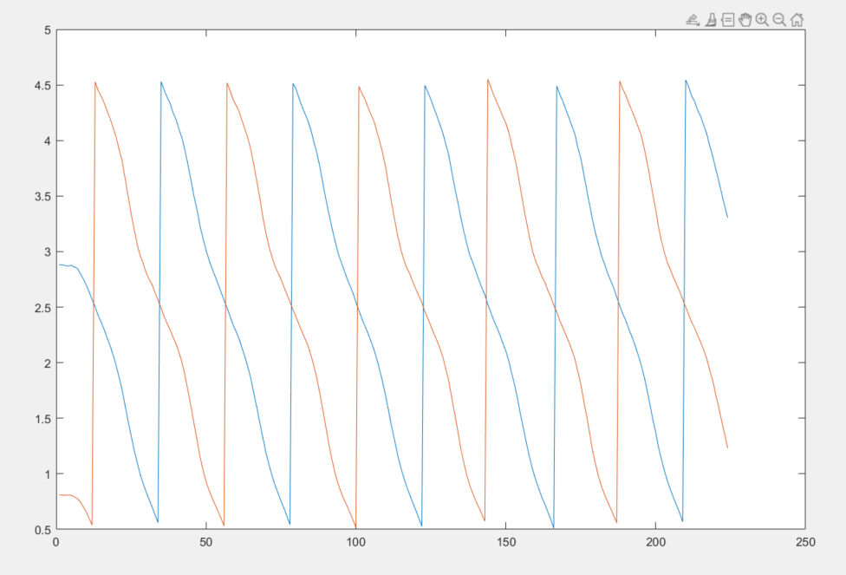Activate the Pan hand tool
846x575 pixels.
point(745,19)
